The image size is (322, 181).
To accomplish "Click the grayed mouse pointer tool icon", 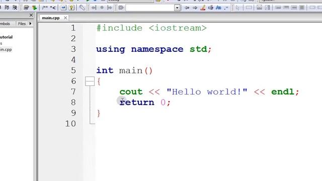I will point(238,8).
